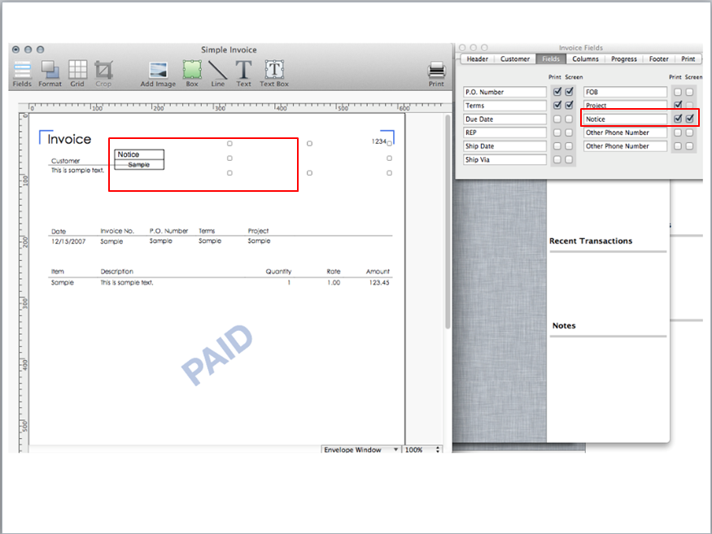Enable Screen checkbox for Due Date
712x534 pixels.
coord(569,119)
